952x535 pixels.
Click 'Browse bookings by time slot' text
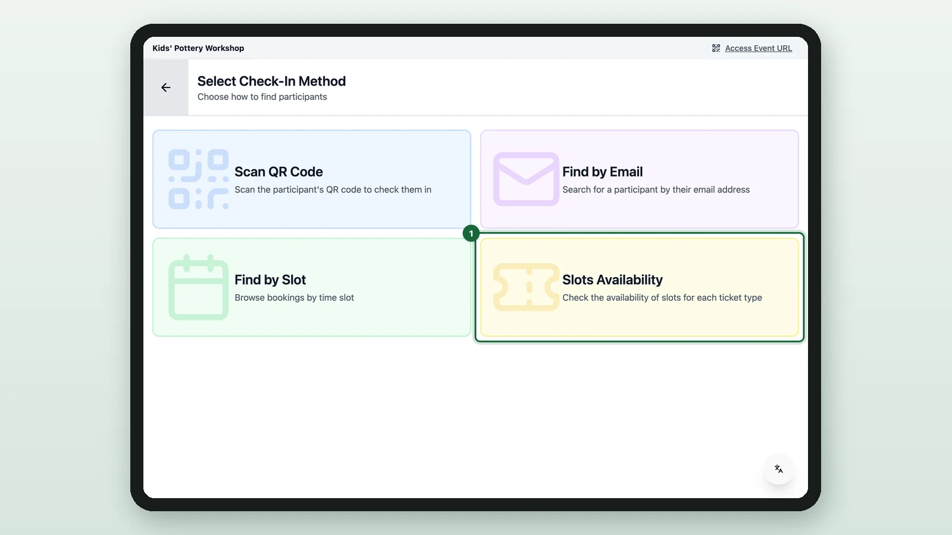coord(294,298)
